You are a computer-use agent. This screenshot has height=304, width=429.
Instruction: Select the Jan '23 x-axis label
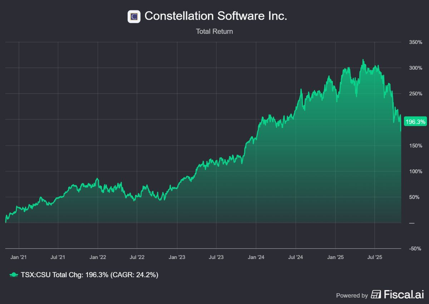coord(177,257)
